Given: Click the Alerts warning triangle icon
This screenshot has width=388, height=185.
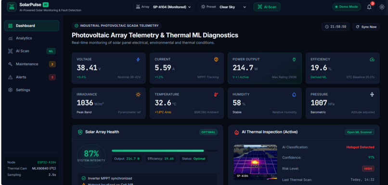Looking at the screenshot, I should tap(10, 77).
